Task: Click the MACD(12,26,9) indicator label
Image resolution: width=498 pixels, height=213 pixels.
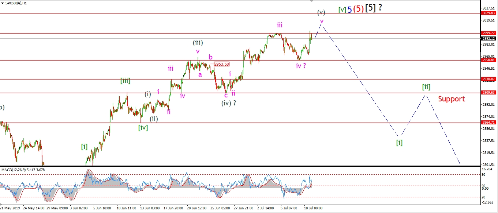Action: click(25, 170)
